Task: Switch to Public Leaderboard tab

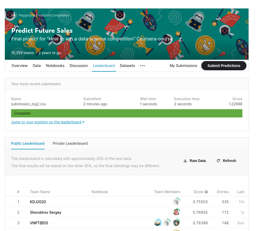Action: (x=28, y=143)
